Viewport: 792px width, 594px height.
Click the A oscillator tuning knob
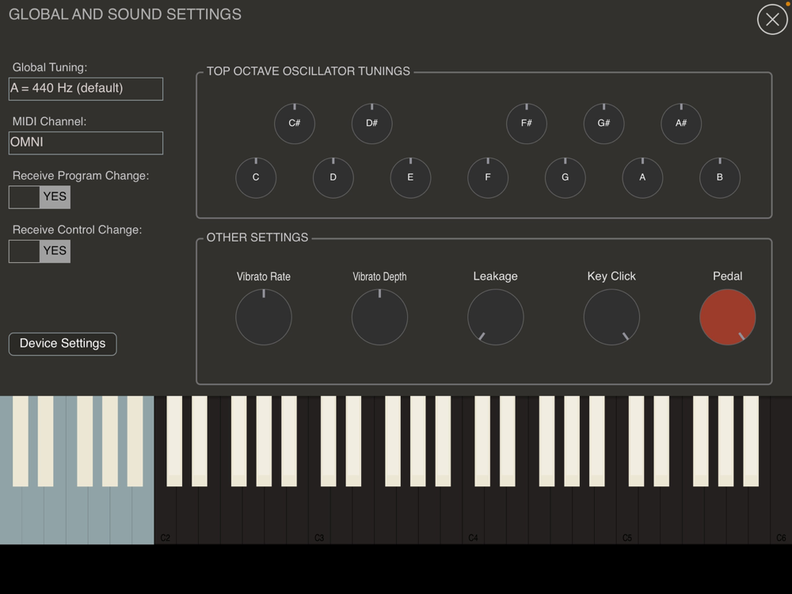pos(642,177)
